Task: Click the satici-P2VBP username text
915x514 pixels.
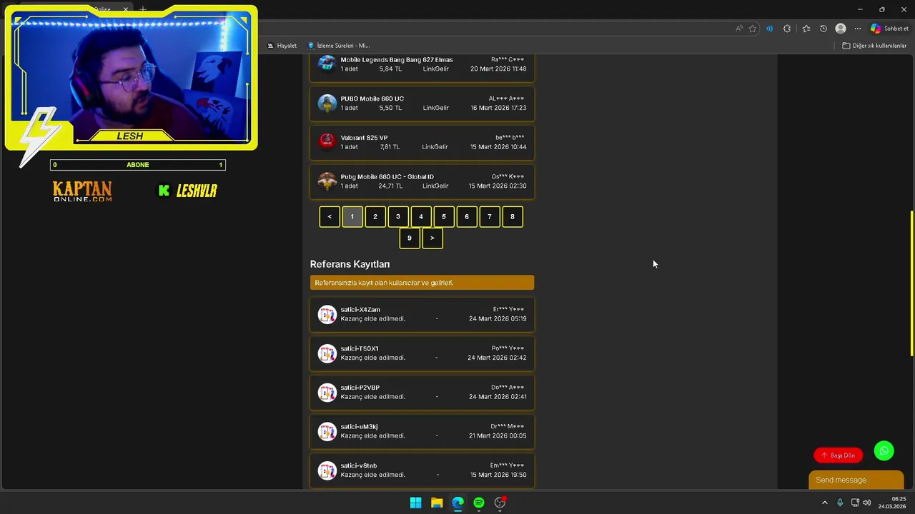Action: pos(360,388)
